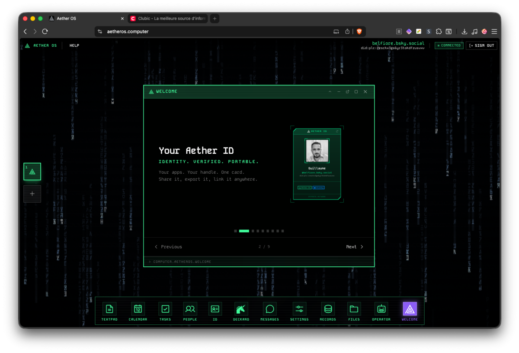The width and height of the screenshot is (519, 353).
Task: Open the Calendar app
Action: pos(138,309)
